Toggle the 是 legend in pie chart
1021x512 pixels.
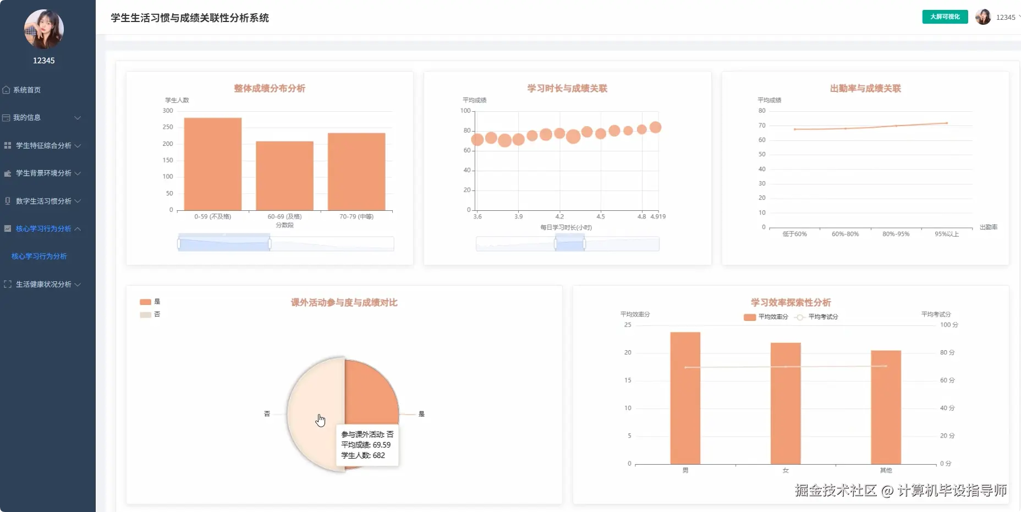150,302
